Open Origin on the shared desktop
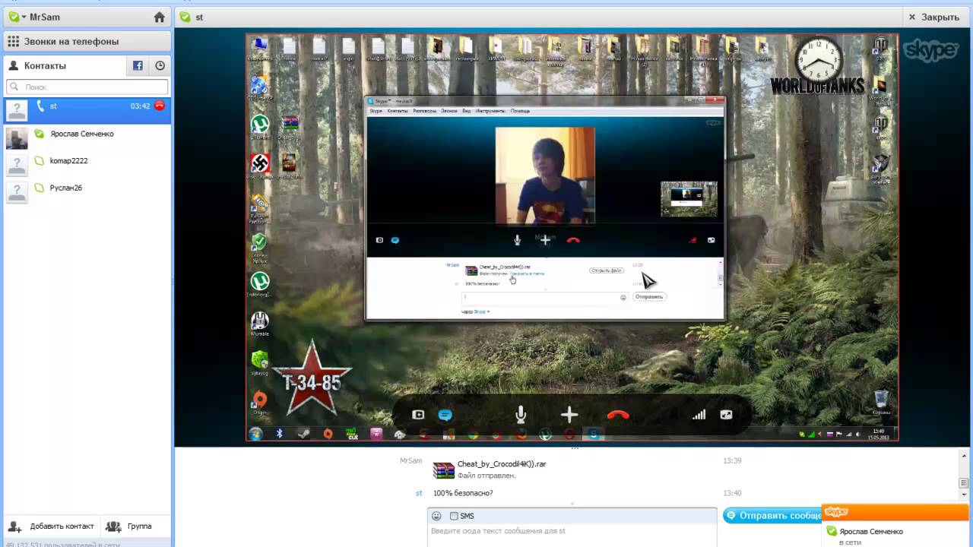Screen dimensions: 973x547 pyautogui.click(x=260, y=403)
